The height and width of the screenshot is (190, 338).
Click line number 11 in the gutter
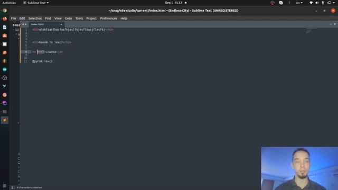pos(25,61)
